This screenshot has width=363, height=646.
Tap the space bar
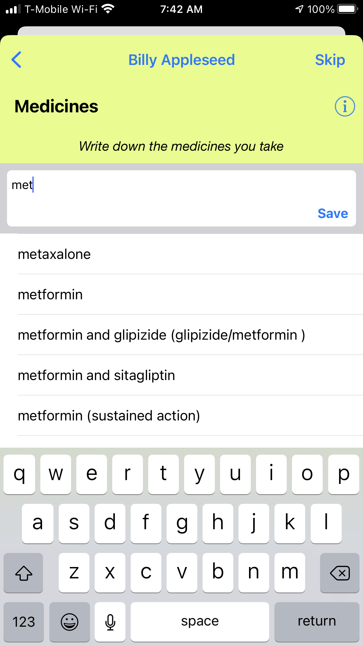coord(200,622)
